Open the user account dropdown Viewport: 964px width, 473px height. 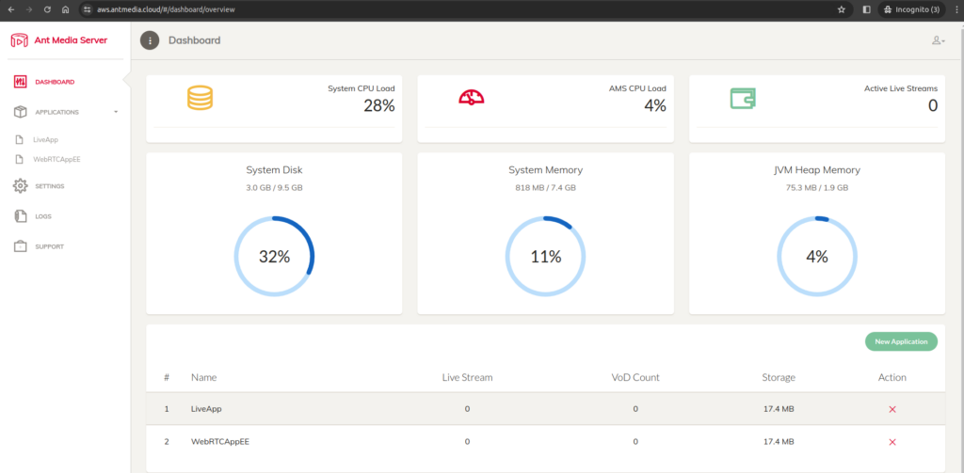click(x=939, y=40)
